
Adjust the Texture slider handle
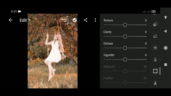(x=125, y=25)
